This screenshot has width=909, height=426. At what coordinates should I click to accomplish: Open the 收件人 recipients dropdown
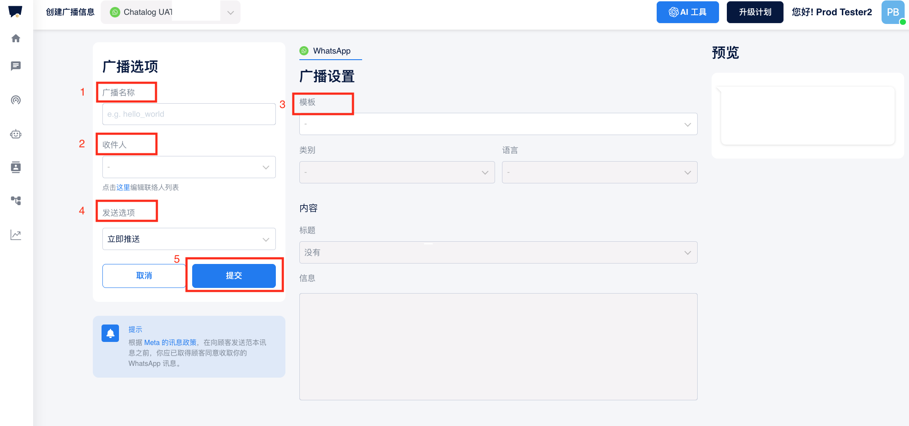tap(189, 167)
